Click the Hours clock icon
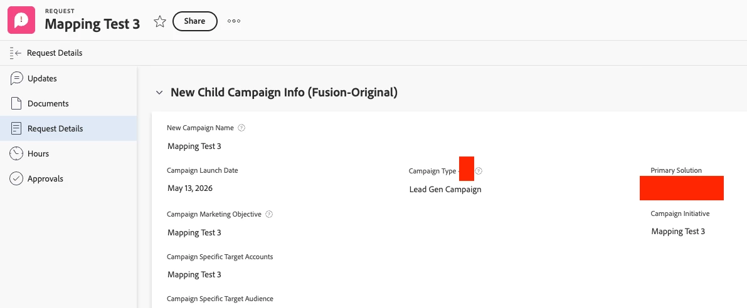747x308 pixels. pos(17,153)
